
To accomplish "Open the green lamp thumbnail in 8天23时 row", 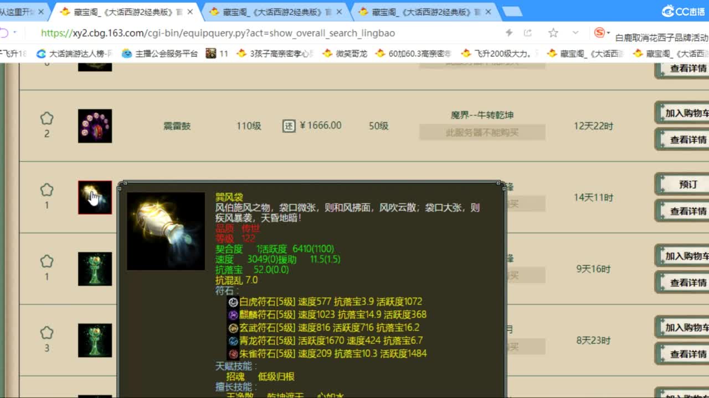I will pyautogui.click(x=95, y=340).
